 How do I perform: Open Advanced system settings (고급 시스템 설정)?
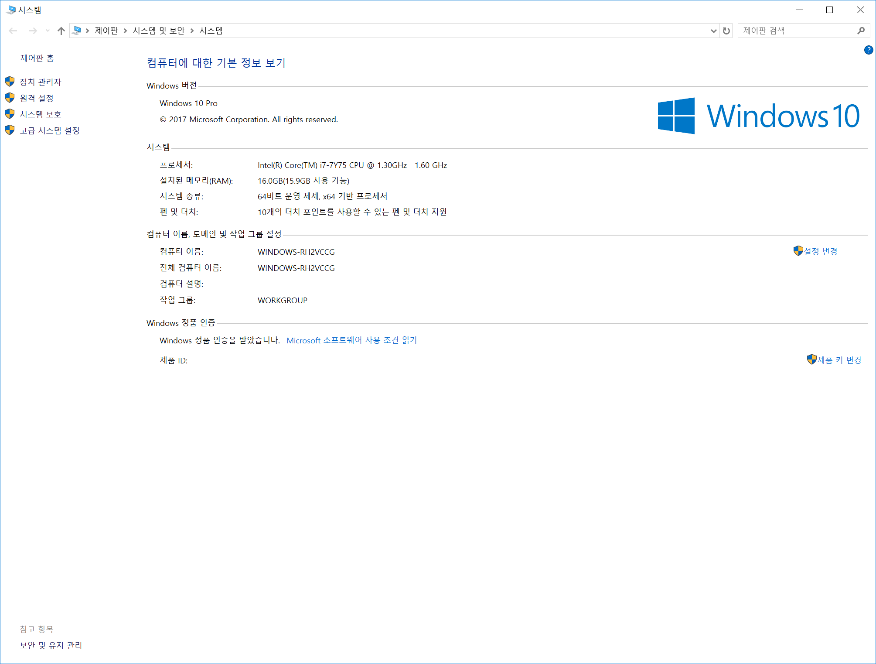tap(50, 130)
